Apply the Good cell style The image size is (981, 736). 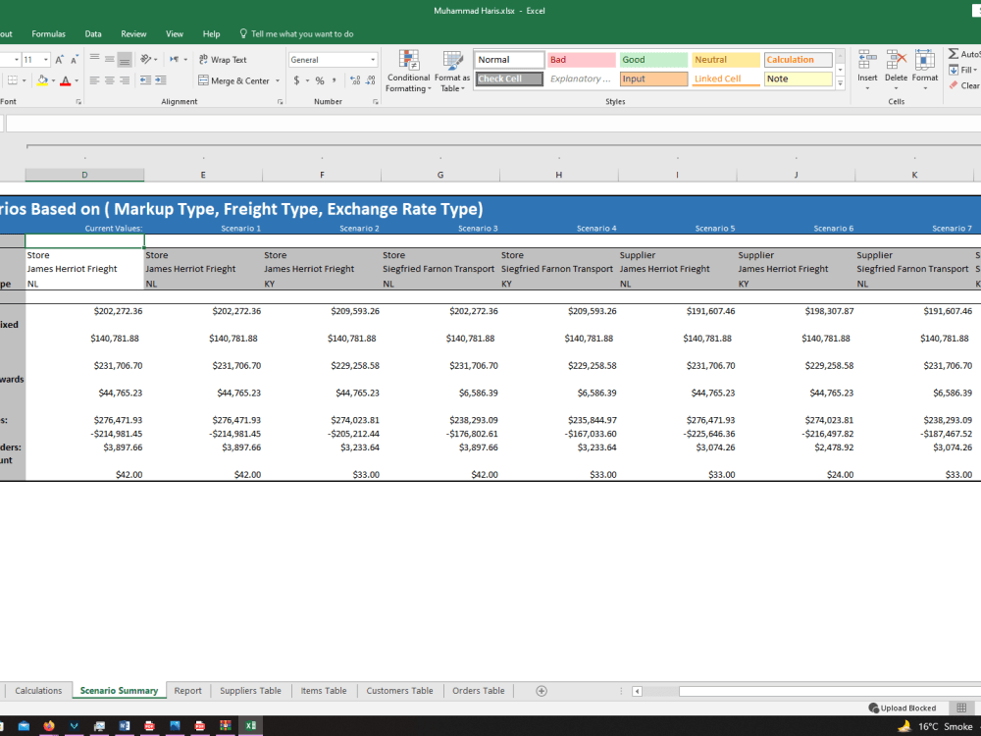(653, 60)
